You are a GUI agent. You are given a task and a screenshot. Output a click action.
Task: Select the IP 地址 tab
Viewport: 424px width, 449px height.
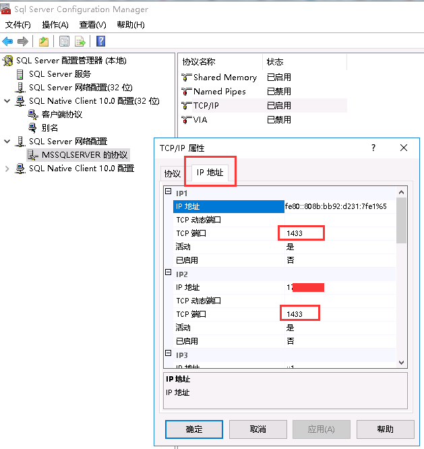click(x=210, y=173)
